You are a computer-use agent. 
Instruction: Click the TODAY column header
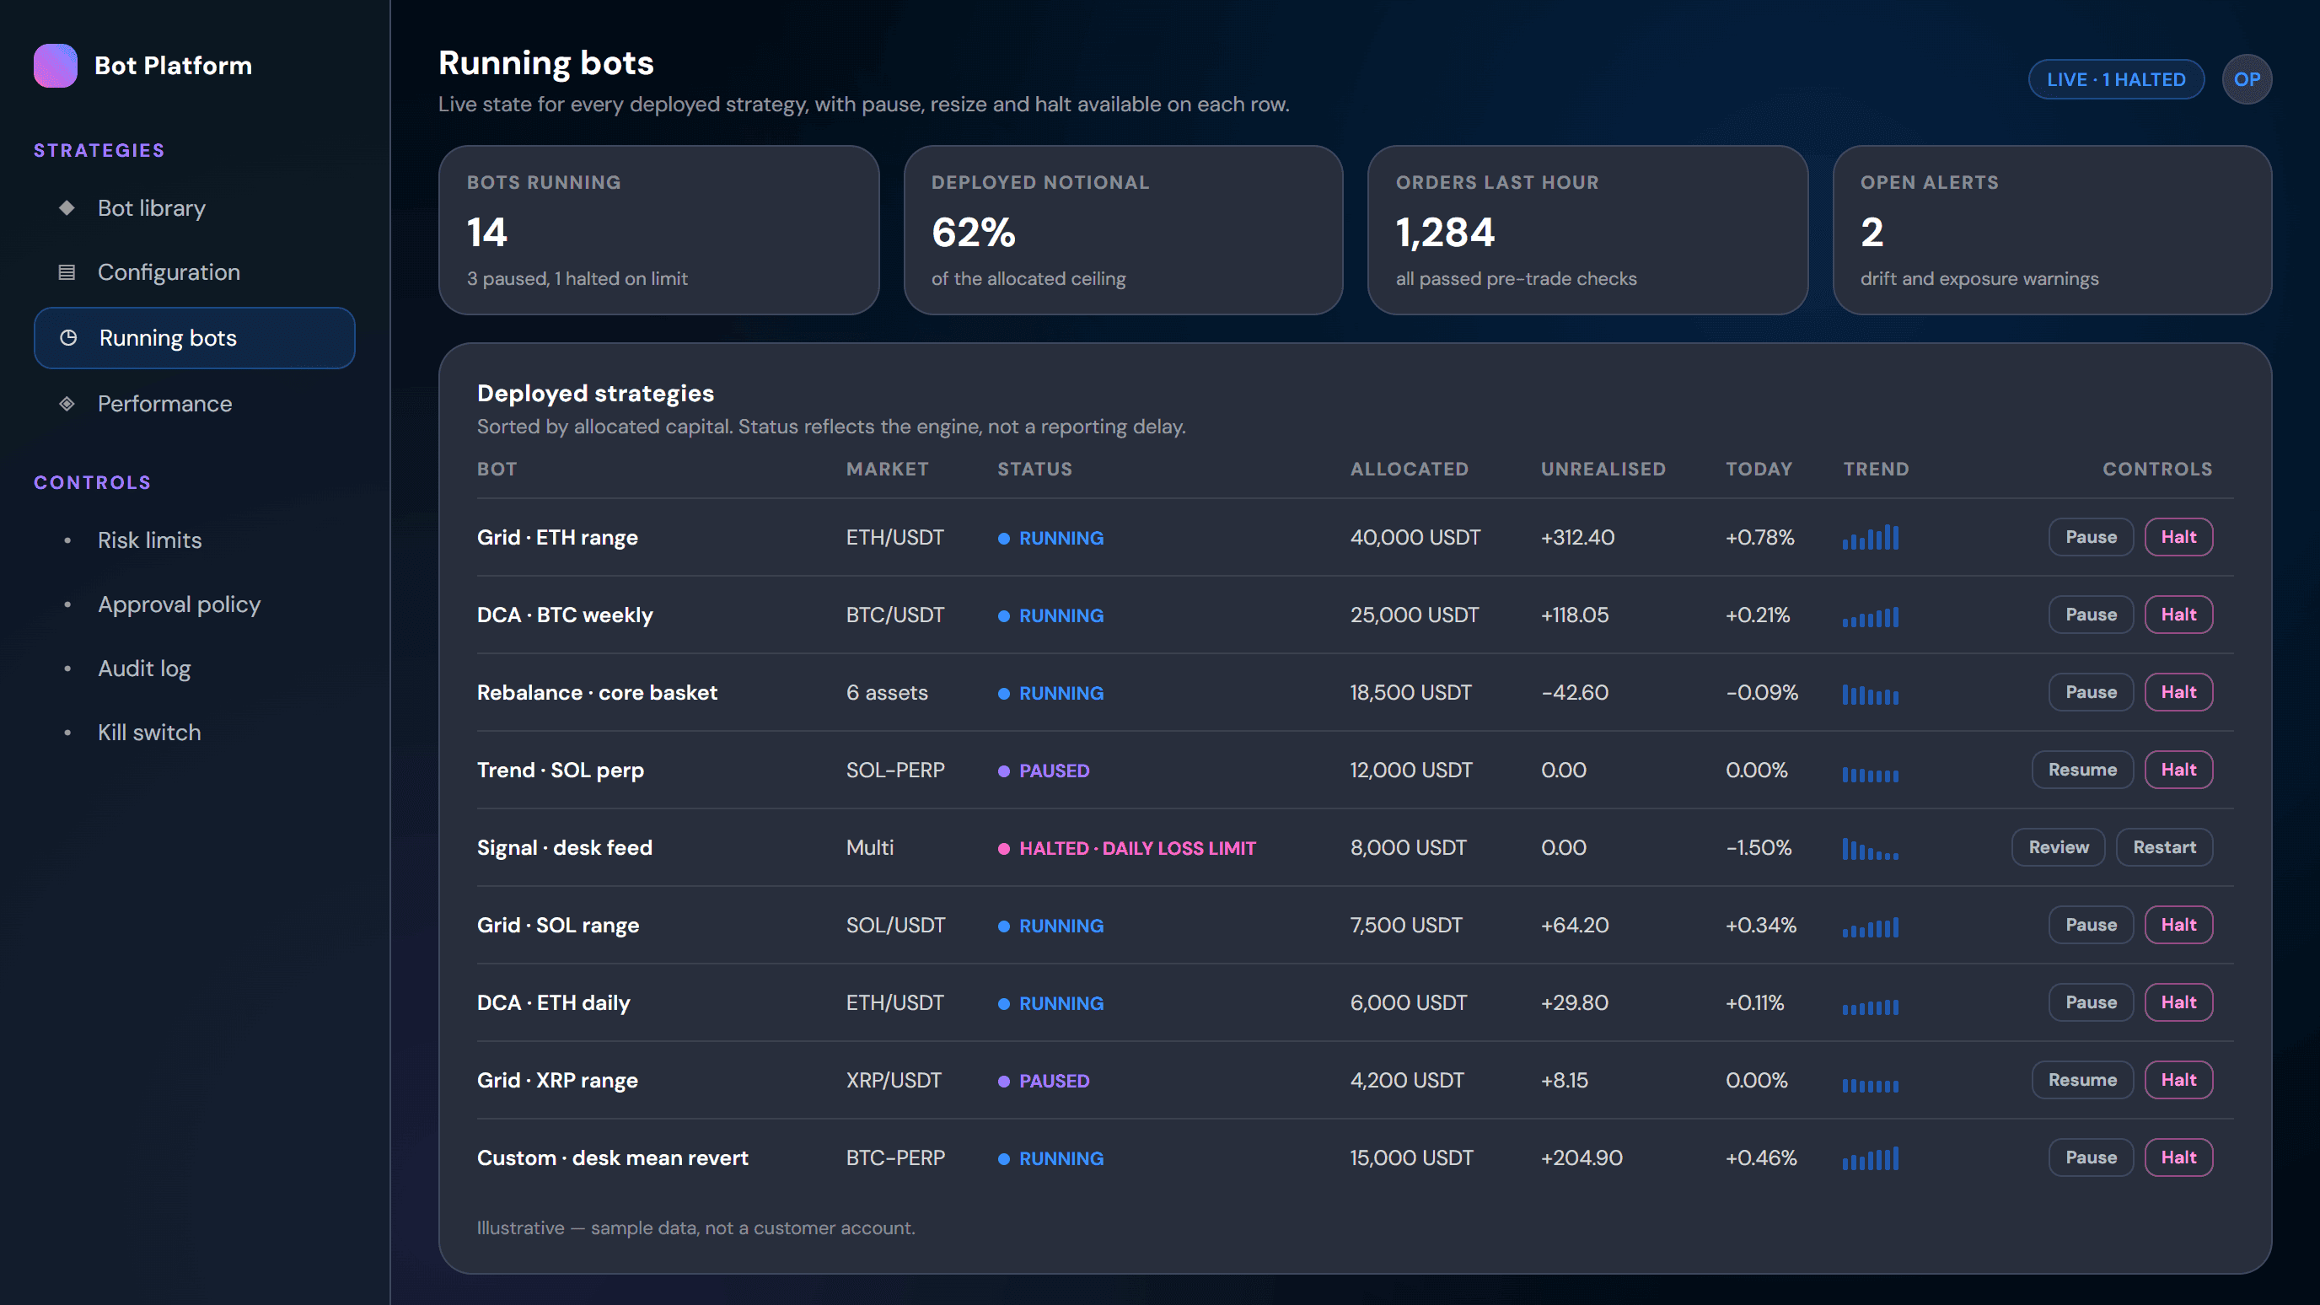(1759, 470)
